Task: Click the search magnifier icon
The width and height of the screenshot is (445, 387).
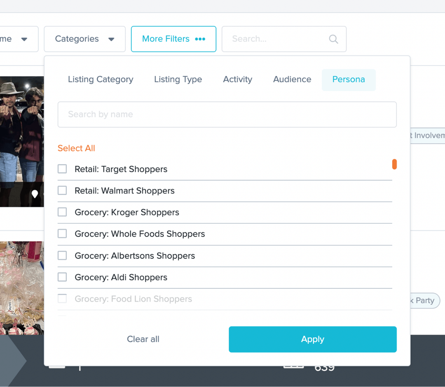Action: [x=333, y=39]
